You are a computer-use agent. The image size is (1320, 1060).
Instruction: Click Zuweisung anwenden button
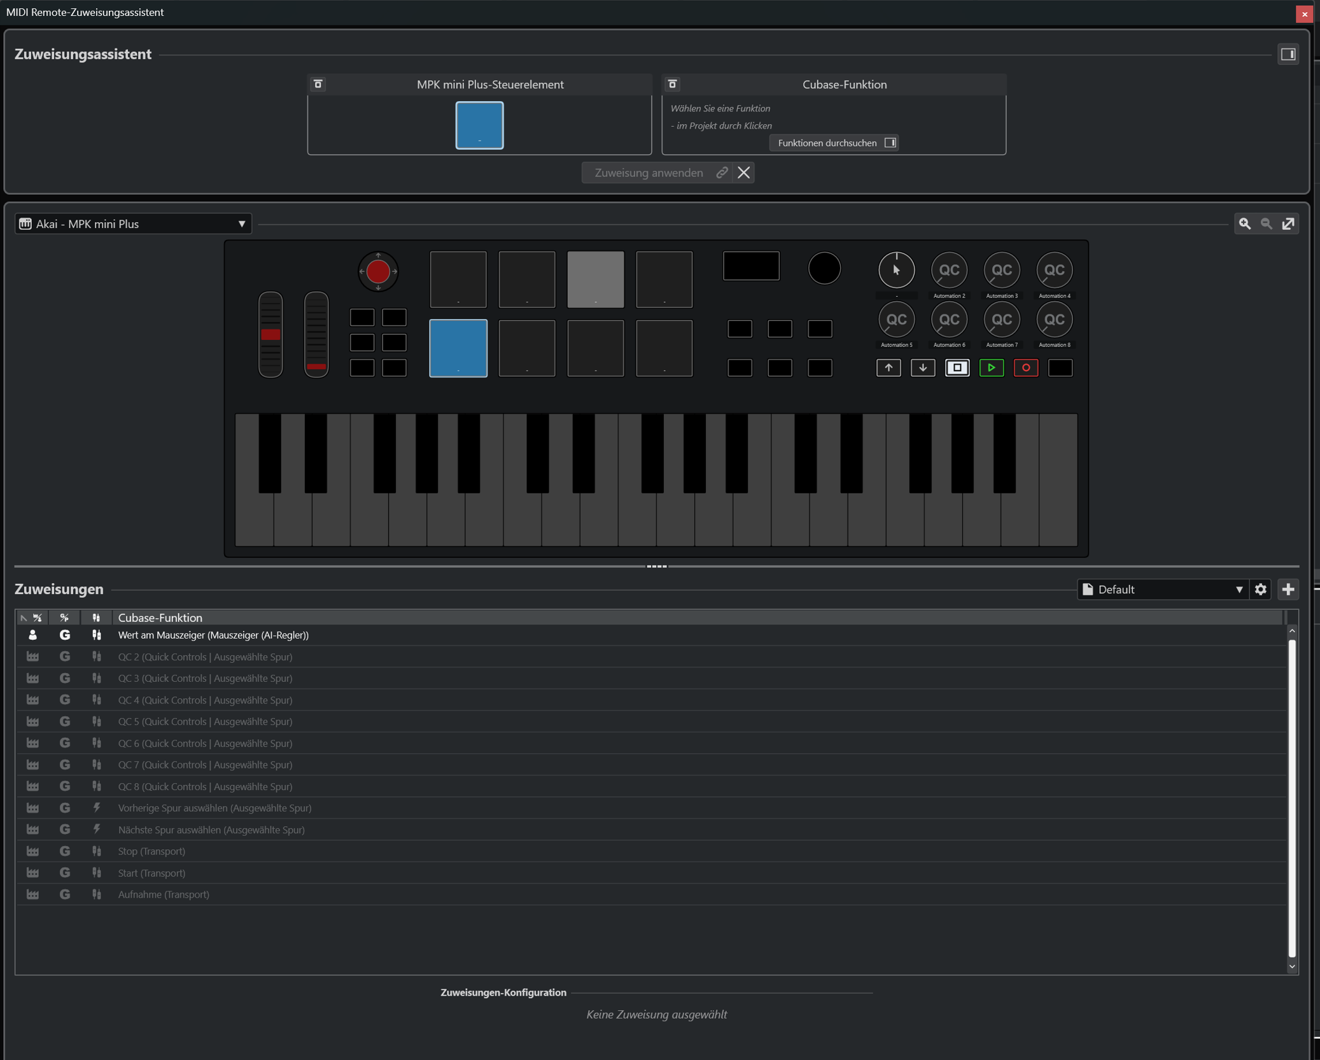point(649,173)
